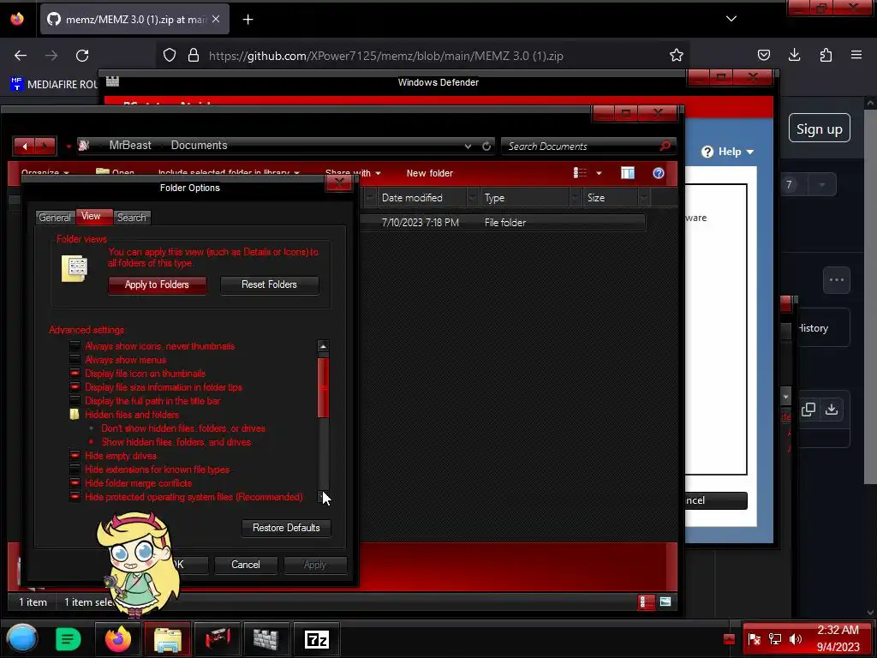The height and width of the screenshot is (658, 877).
Task: Open Windows Start orb
Action: coord(21,639)
